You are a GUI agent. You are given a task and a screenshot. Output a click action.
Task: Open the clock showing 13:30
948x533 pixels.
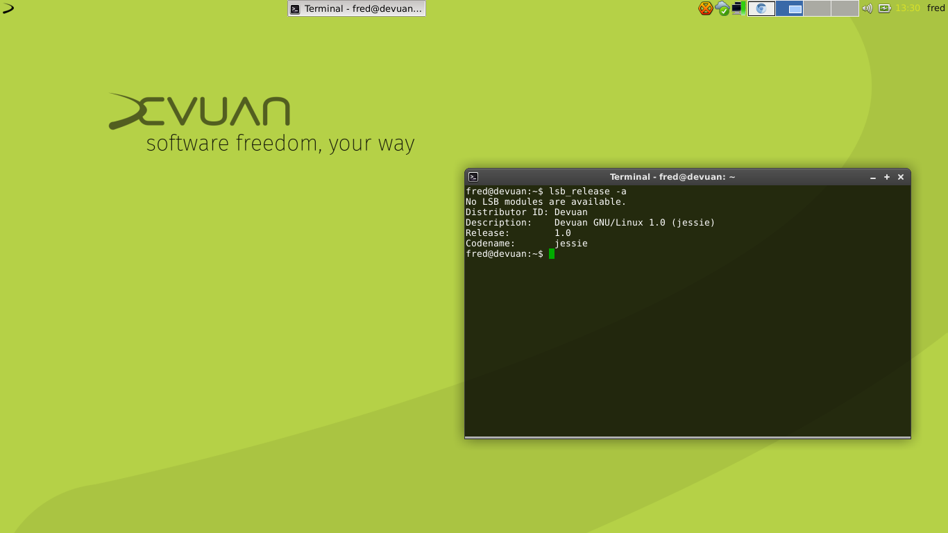[908, 8]
